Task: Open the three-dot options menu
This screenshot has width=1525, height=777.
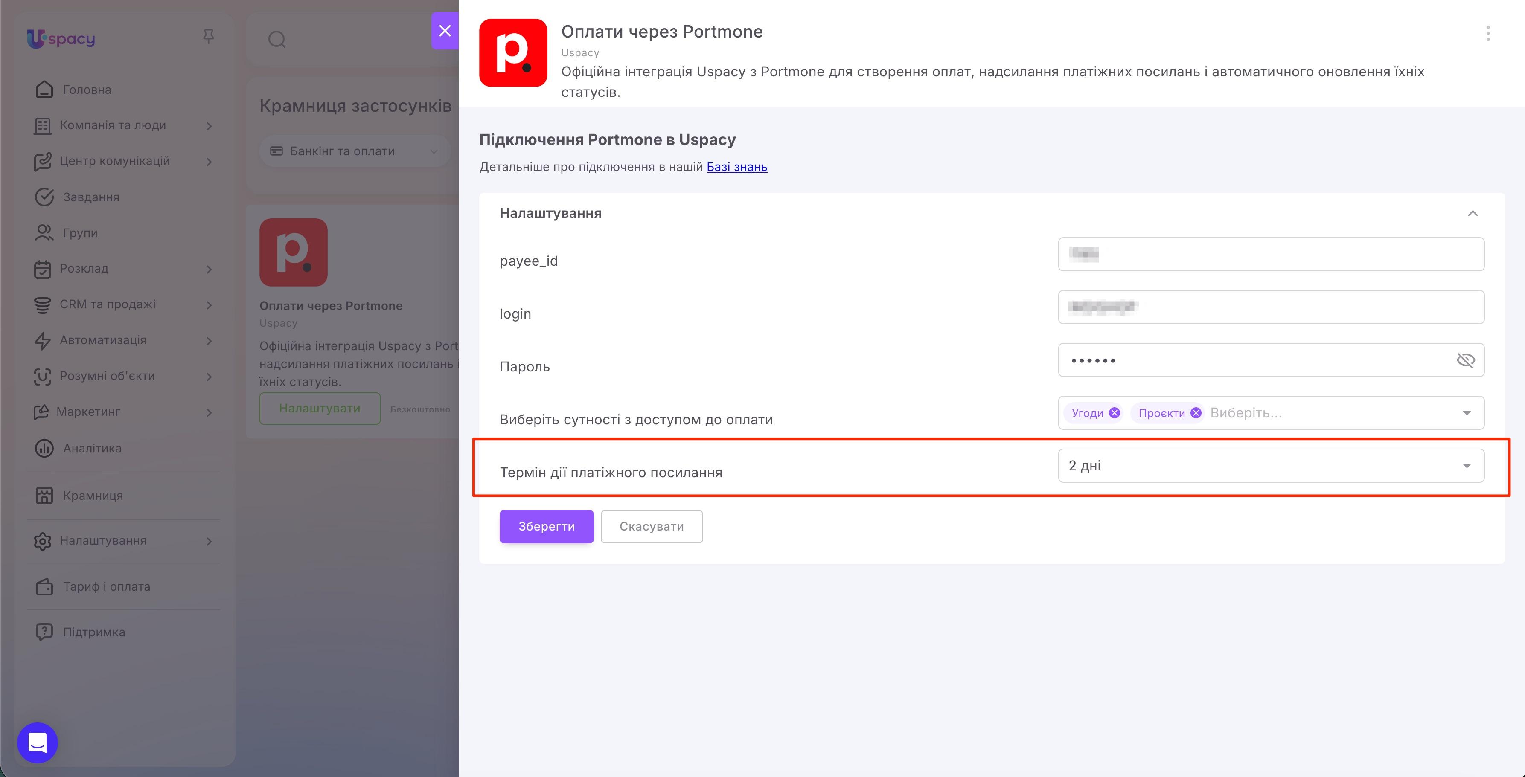Action: pos(1488,33)
